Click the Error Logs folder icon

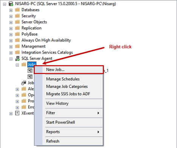(x=24, y=107)
